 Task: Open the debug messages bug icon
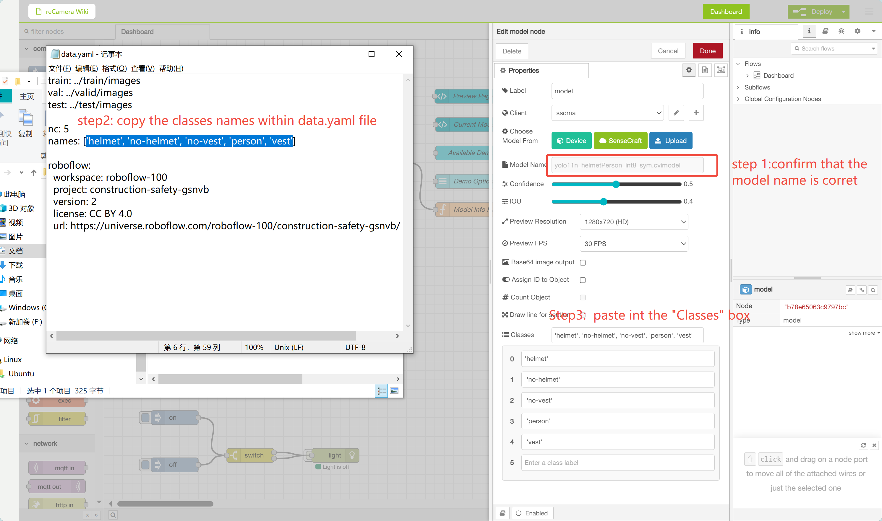(x=841, y=31)
